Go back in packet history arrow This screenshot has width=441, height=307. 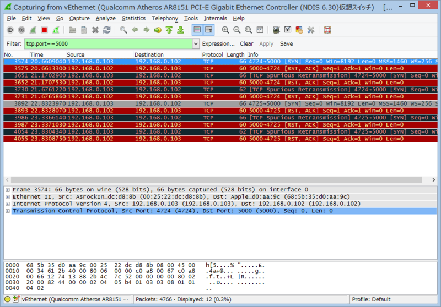click(x=135, y=30)
